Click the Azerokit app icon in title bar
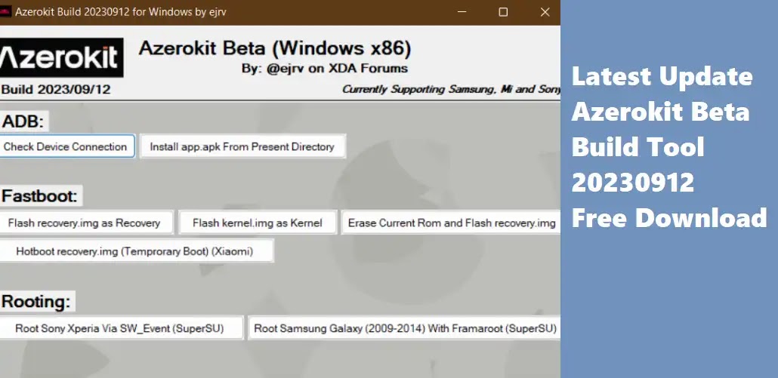This screenshot has height=378, width=778. (x=5, y=12)
